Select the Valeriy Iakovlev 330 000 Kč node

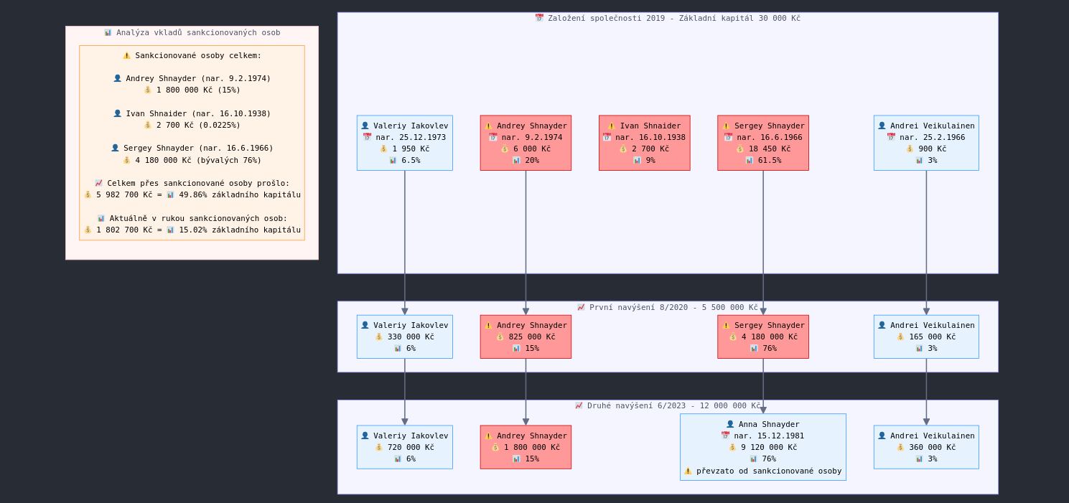(x=404, y=337)
